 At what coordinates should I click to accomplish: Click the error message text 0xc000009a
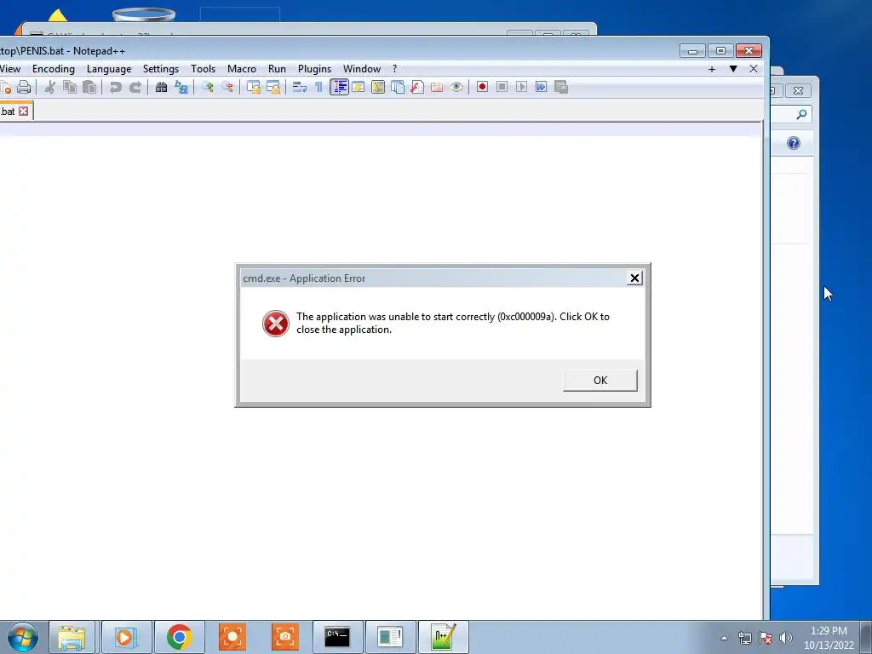526,317
